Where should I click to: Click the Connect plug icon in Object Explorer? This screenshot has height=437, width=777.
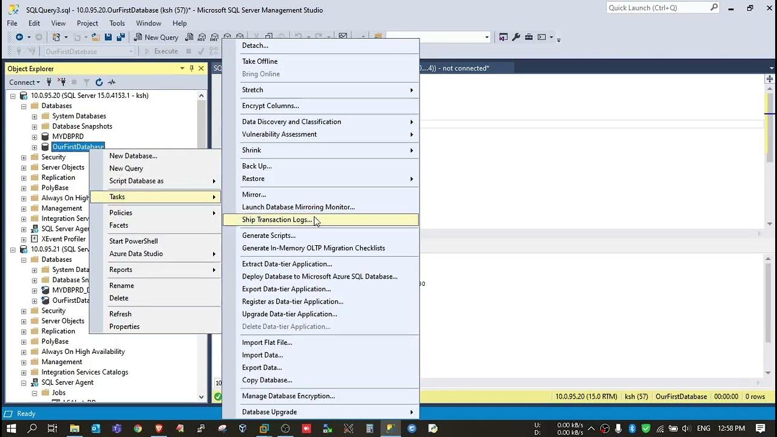click(x=49, y=82)
